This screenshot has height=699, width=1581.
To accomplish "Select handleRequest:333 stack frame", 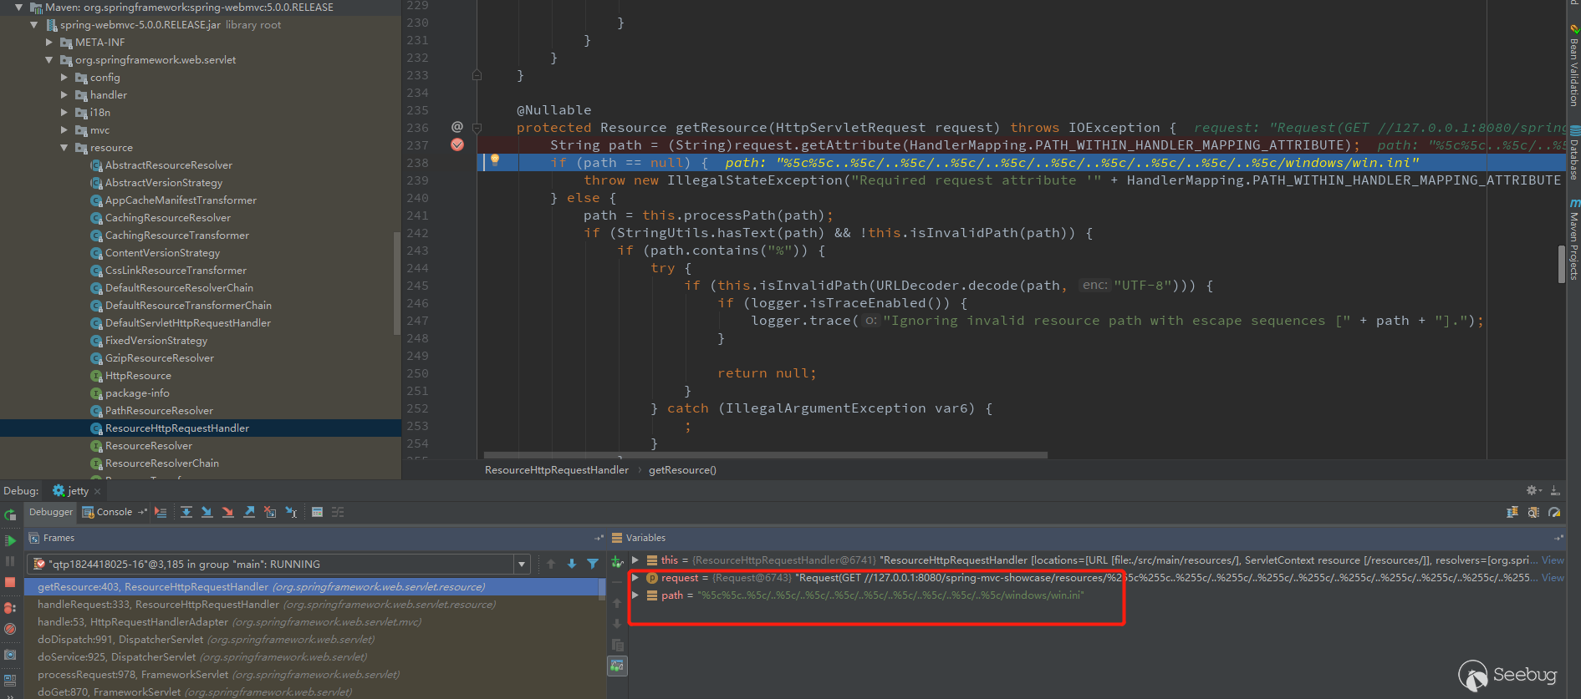I will point(267,605).
